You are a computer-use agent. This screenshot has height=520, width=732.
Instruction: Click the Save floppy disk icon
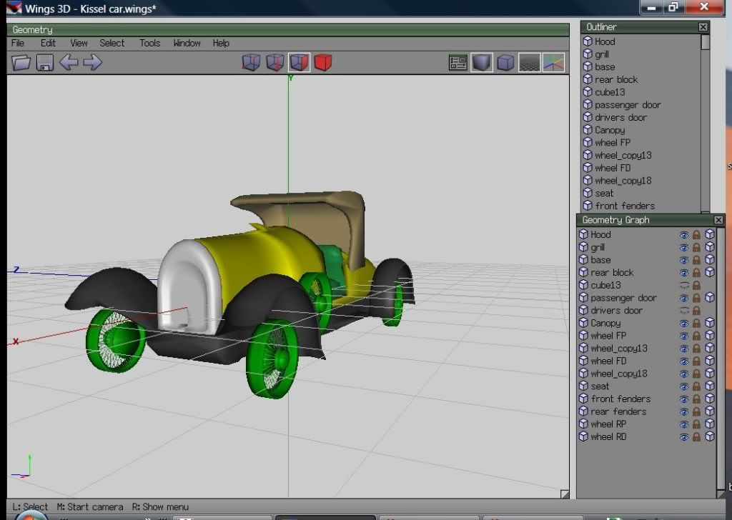45,63
